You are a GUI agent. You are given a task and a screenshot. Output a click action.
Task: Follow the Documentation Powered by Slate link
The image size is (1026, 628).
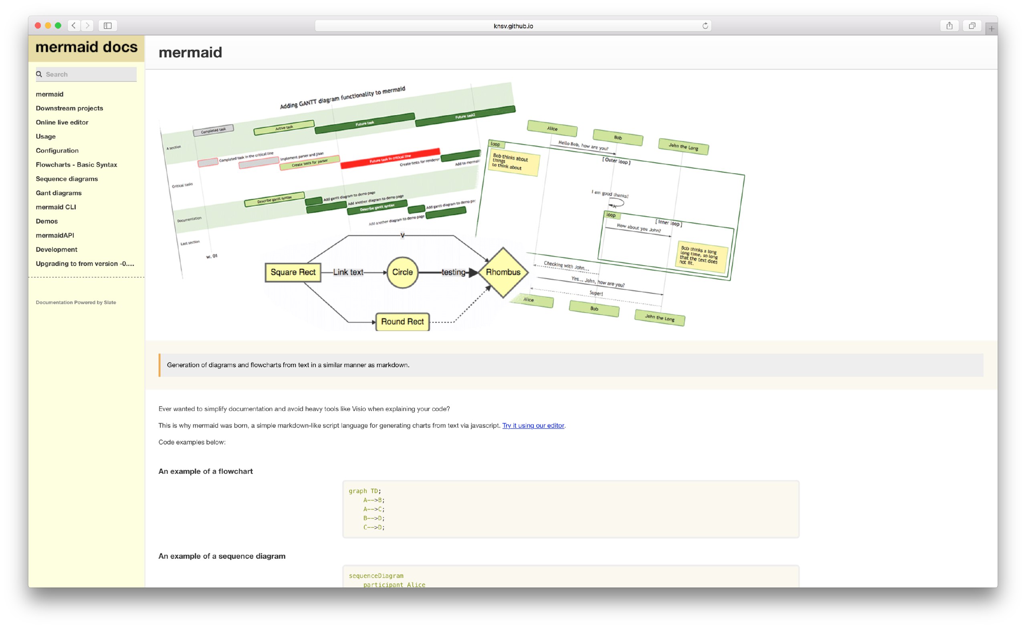coord(76,302)
